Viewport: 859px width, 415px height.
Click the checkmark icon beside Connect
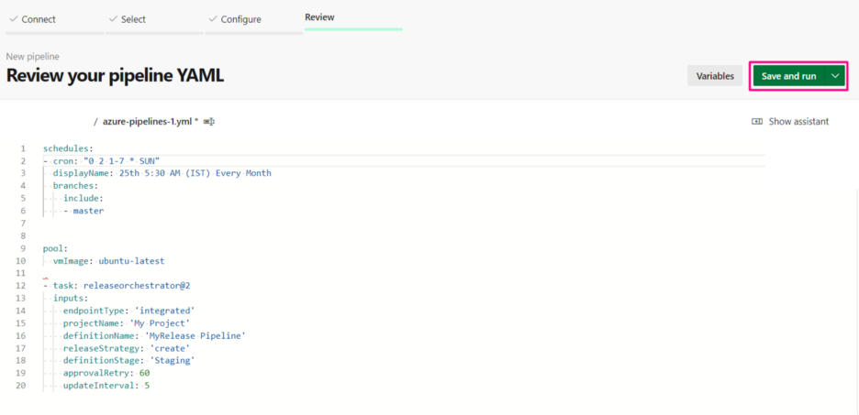(14, 19)
